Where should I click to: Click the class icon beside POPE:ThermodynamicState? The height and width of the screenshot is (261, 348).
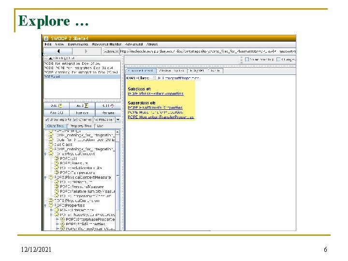click(62, 228)
